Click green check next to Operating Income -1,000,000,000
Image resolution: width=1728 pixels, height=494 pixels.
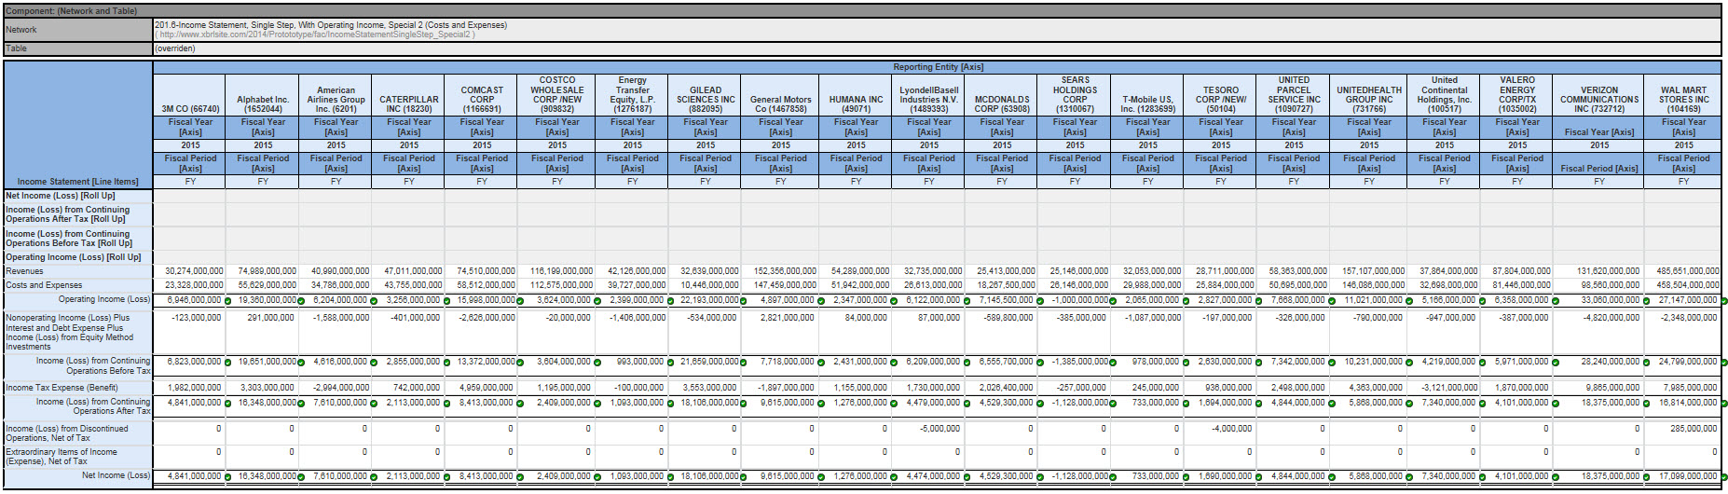tap(1113, 301)
